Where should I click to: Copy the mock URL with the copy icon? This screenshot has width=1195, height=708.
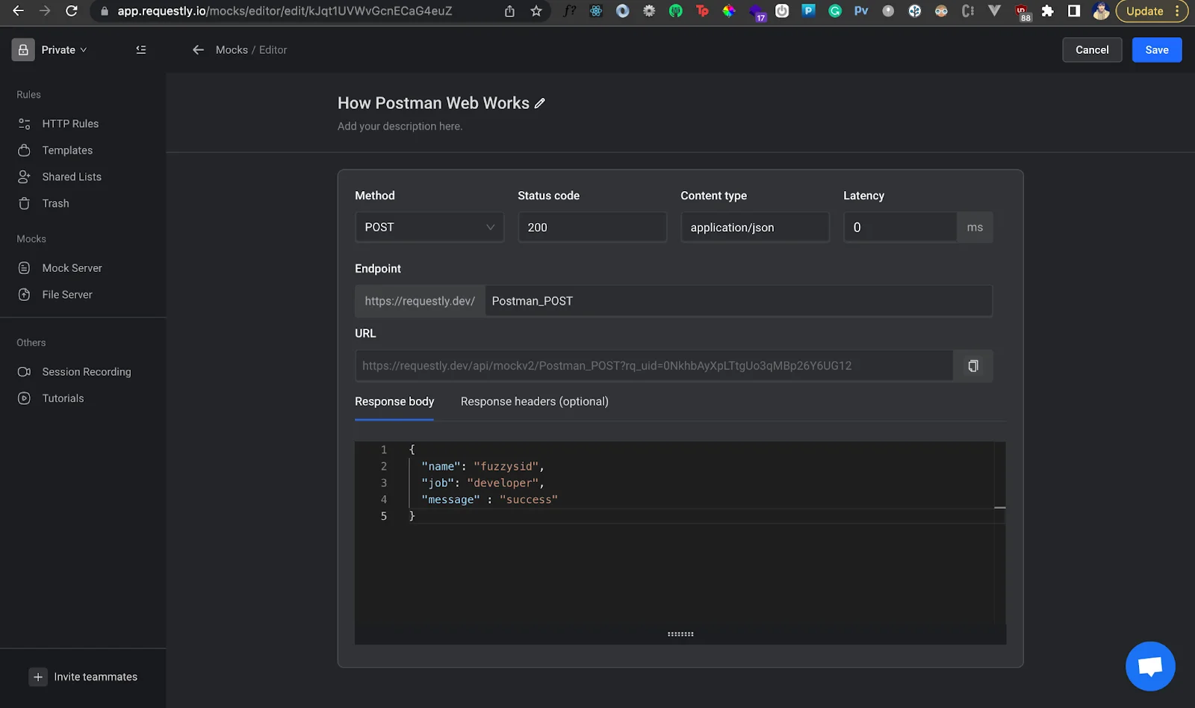coord(973,366)
